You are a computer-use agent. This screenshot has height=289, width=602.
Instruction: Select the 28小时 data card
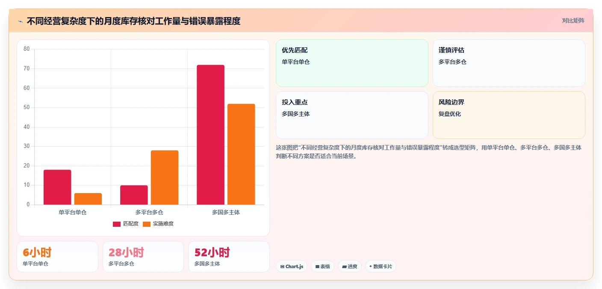pyautogui.click(x=143, y=257)
